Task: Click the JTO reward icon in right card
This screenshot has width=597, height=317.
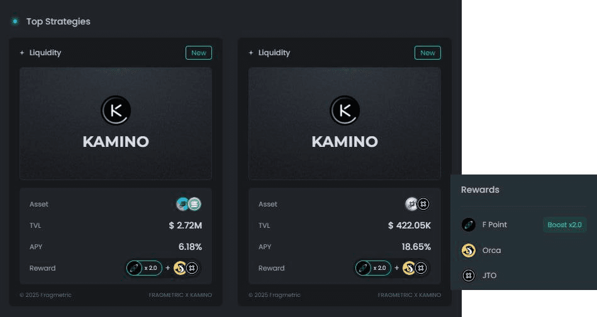Action: click(421, 268)
